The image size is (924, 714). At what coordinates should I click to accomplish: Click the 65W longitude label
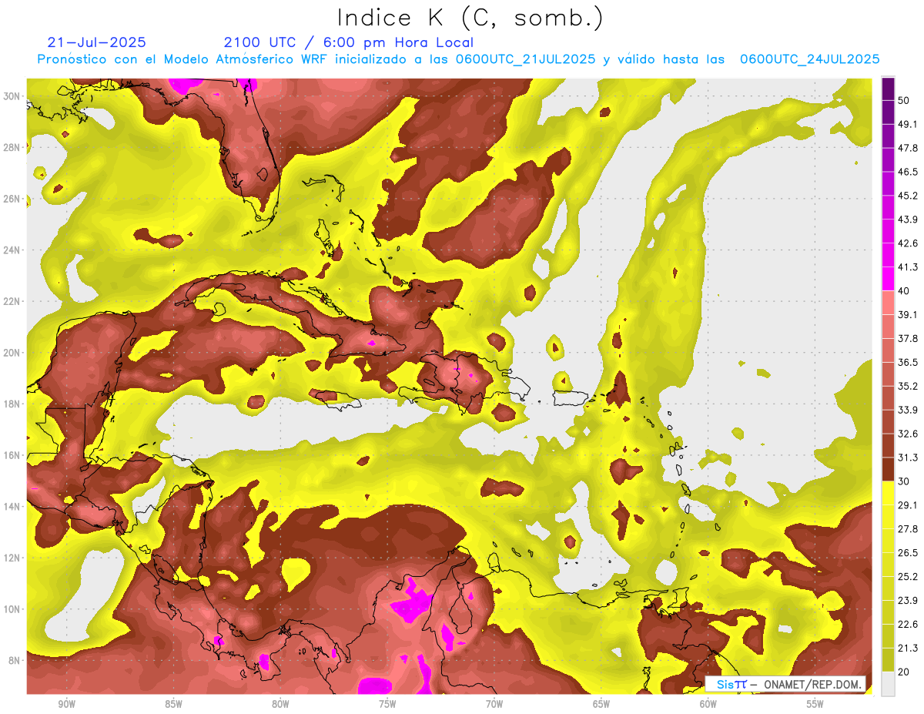pyautogui.click(x=601, y=704)
